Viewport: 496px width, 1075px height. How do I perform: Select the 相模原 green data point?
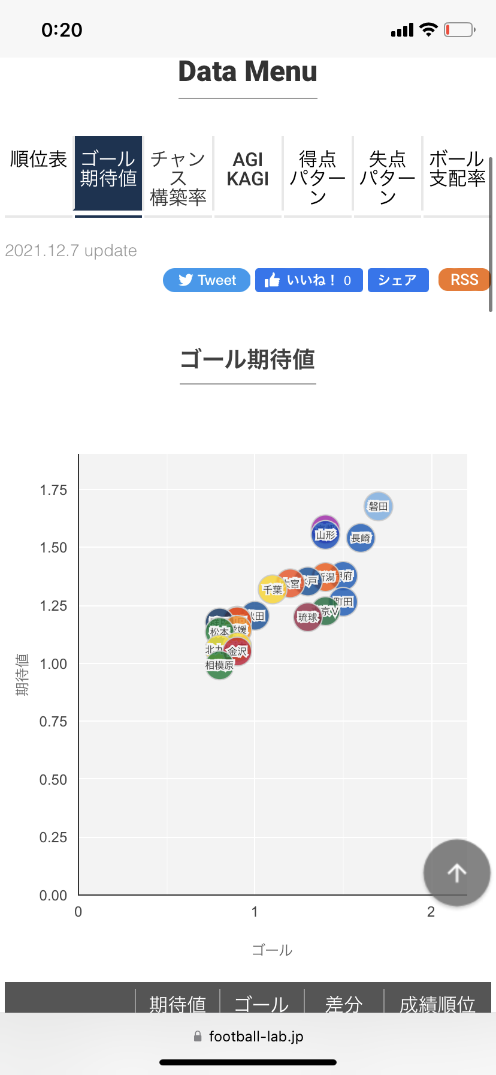pos(219,666)
